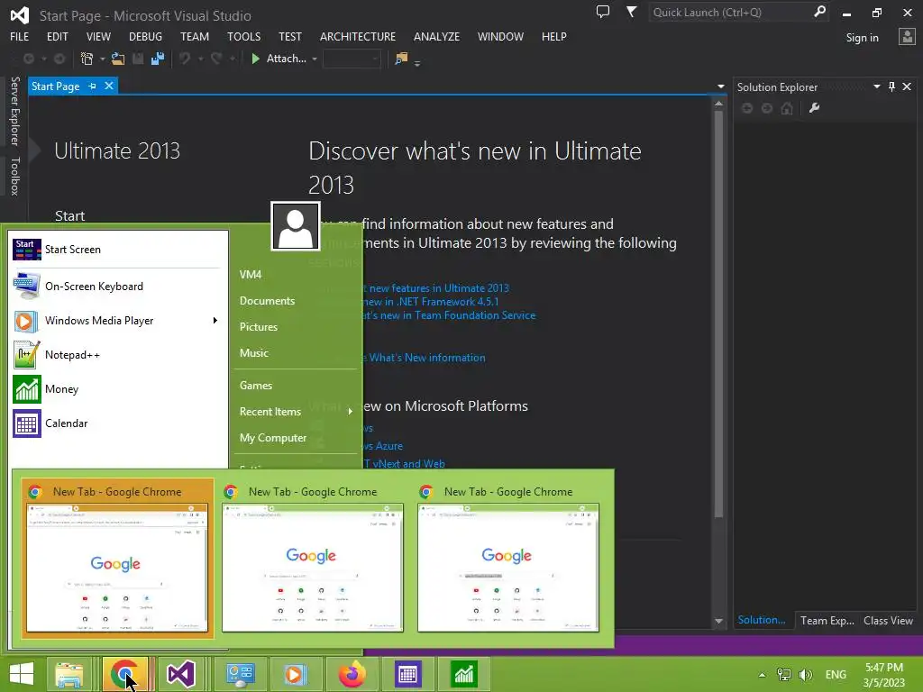The width and height of the screenshot is (923, 692).
Task: Click the Save All toolbar icon
Action: pos(158,59)
